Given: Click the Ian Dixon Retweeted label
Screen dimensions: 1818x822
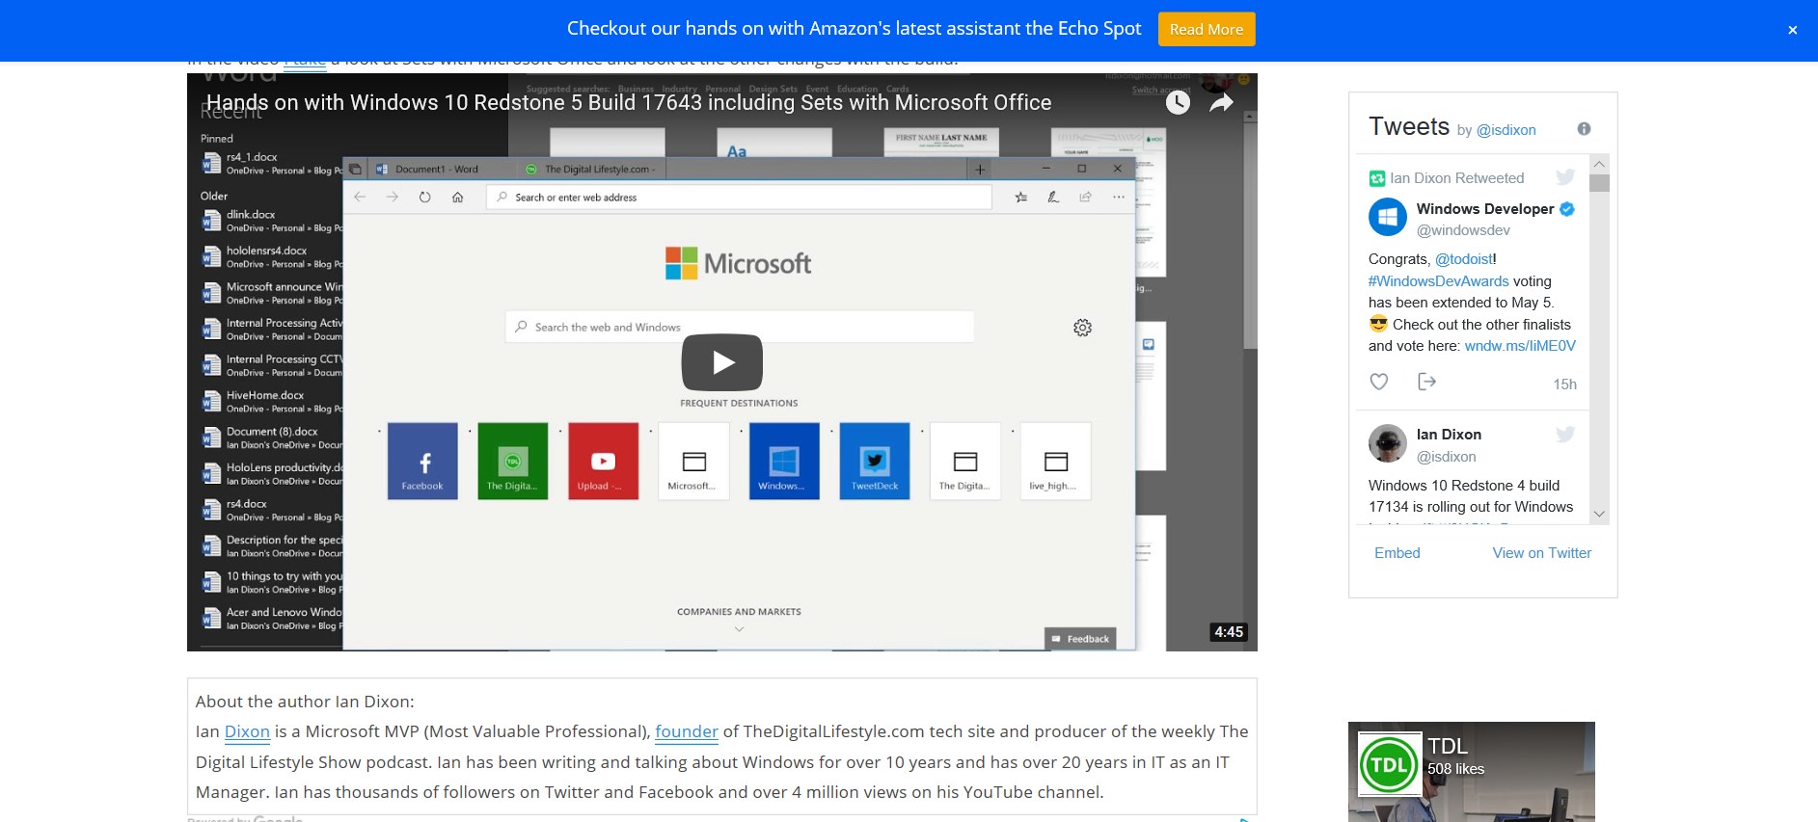Looking at the screenshot, I should 1456,178.
